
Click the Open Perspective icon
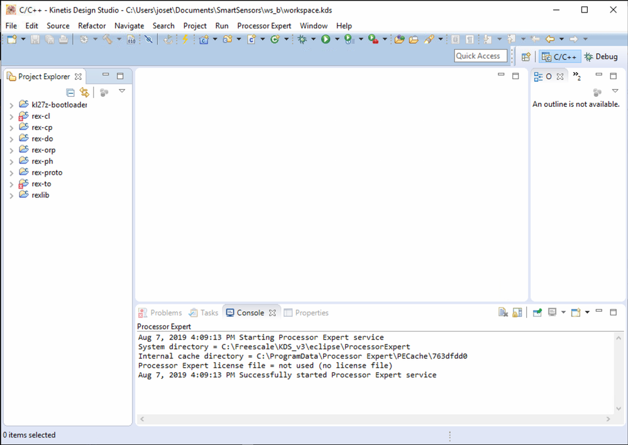526,57
